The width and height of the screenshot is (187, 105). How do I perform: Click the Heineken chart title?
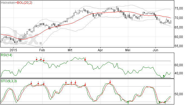8,3
